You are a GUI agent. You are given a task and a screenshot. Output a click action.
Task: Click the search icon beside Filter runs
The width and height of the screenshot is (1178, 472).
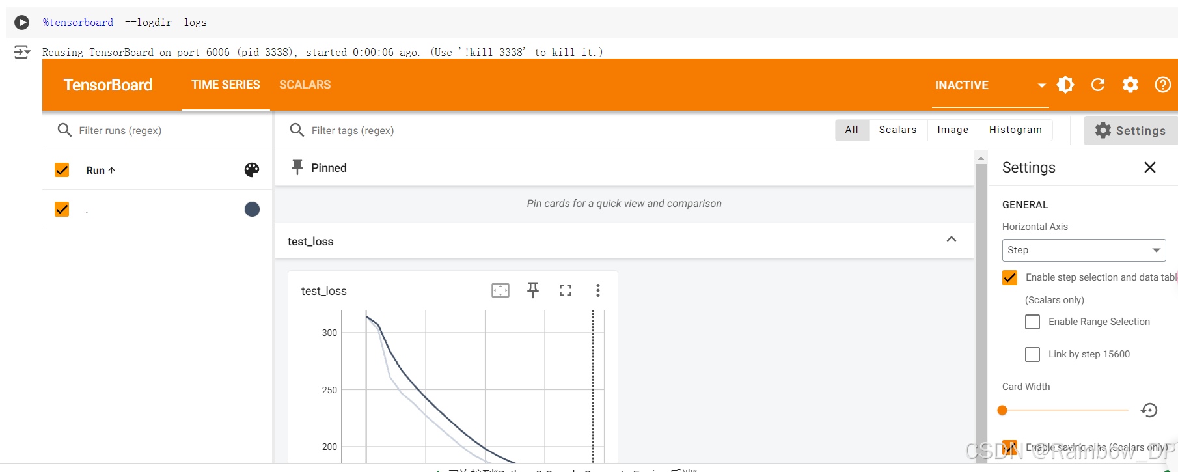point(64,130)
